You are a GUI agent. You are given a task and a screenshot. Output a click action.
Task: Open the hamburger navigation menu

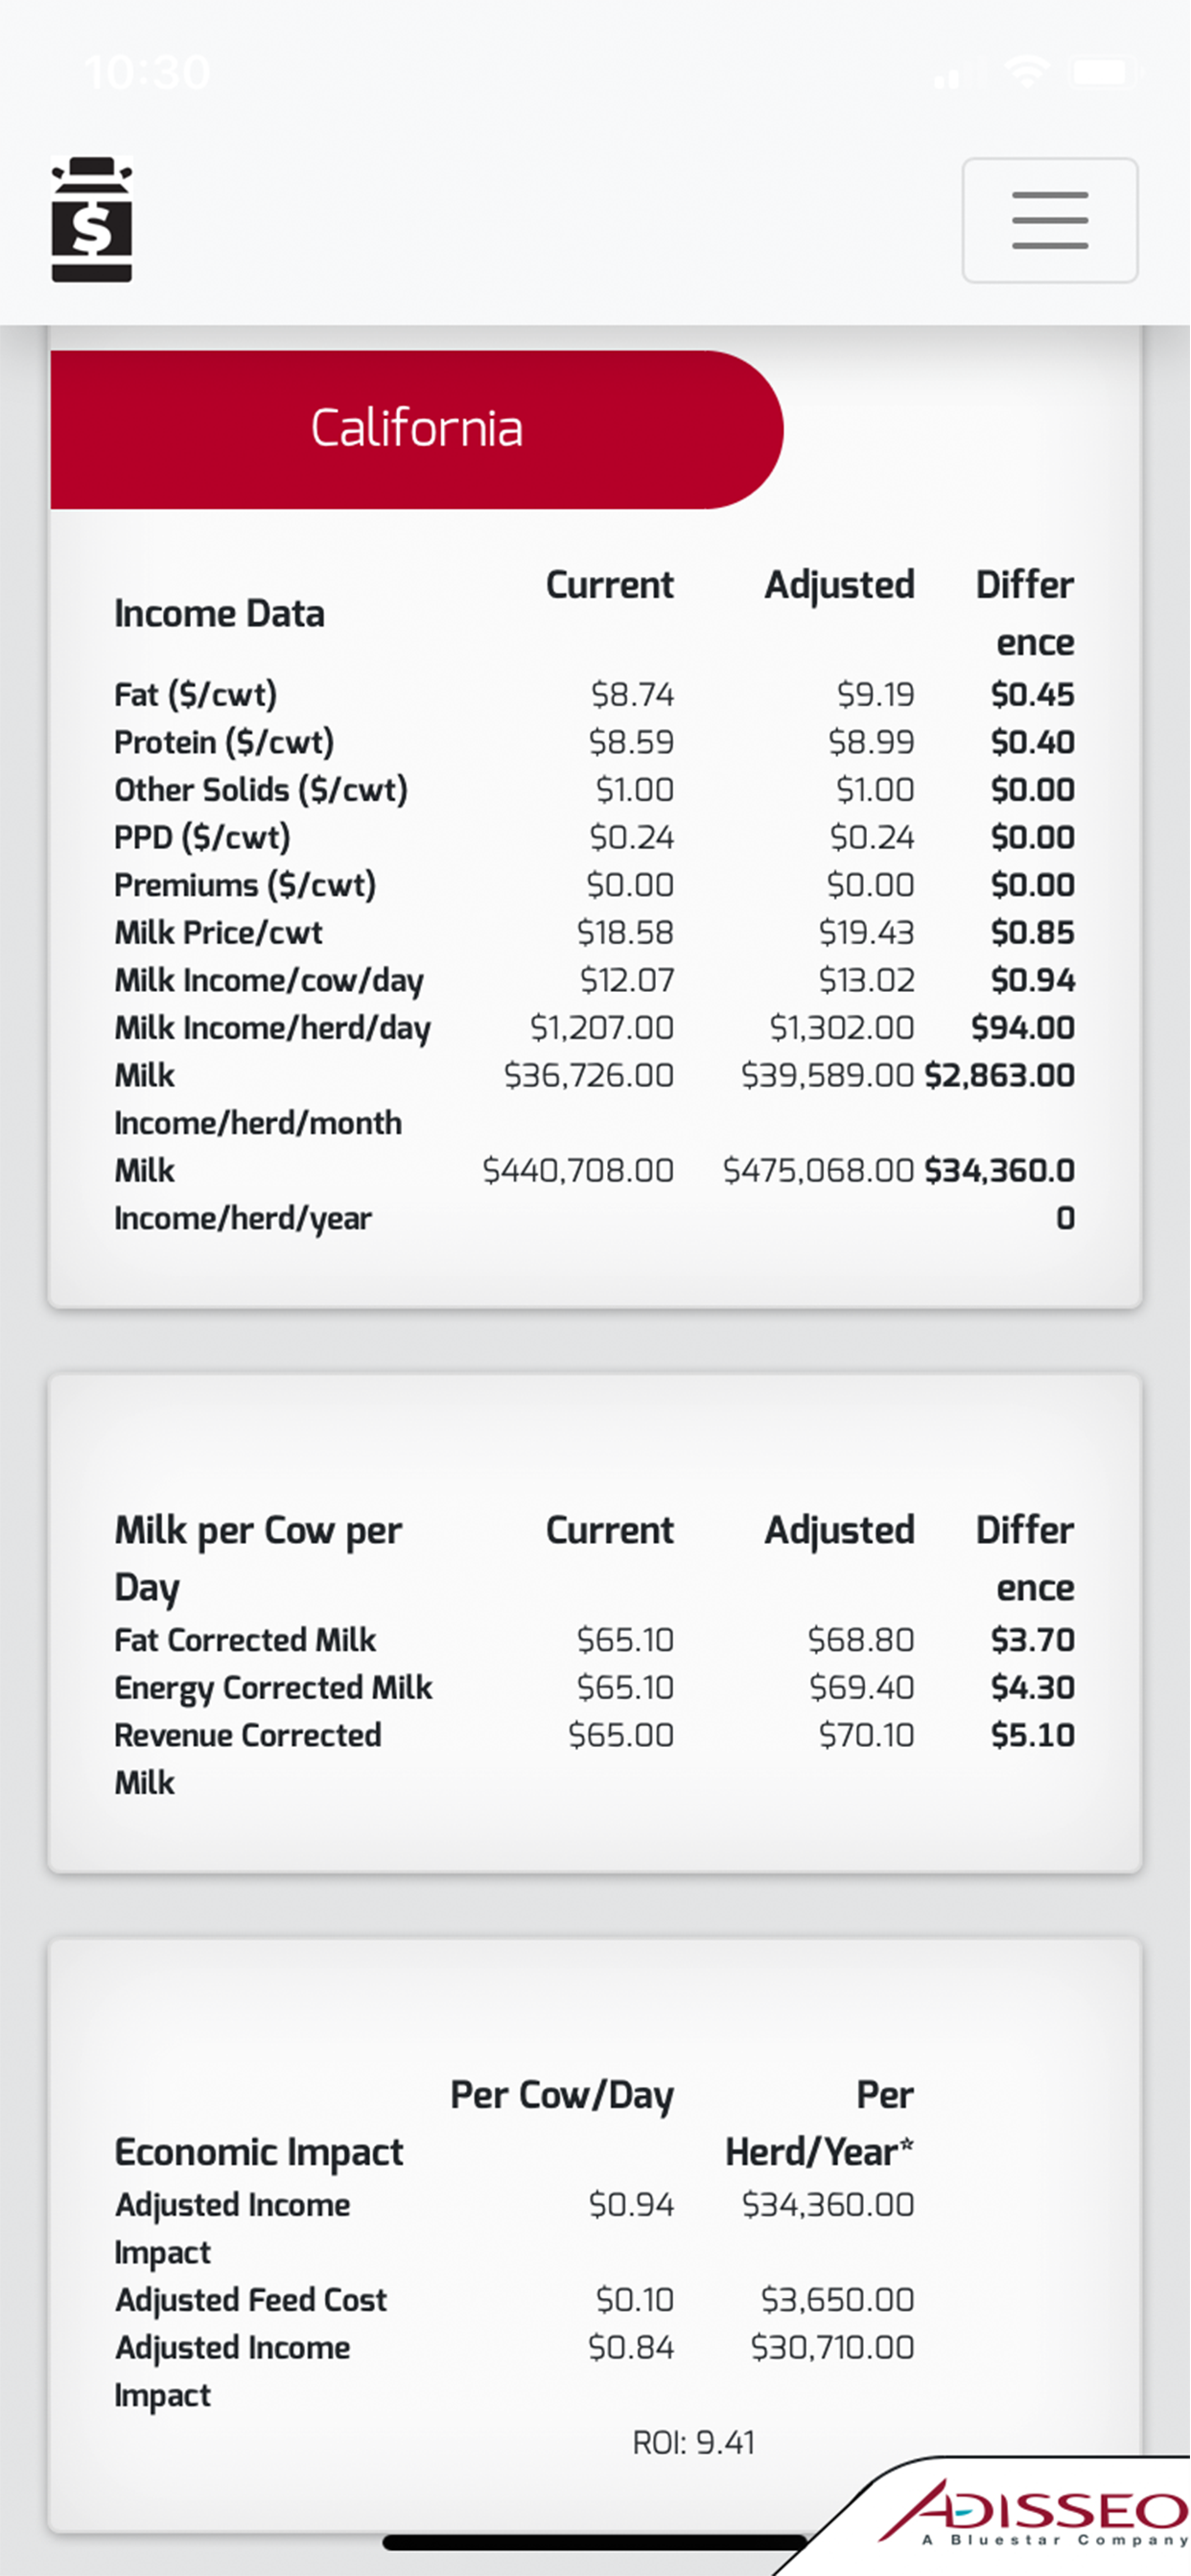(1049, 220)
